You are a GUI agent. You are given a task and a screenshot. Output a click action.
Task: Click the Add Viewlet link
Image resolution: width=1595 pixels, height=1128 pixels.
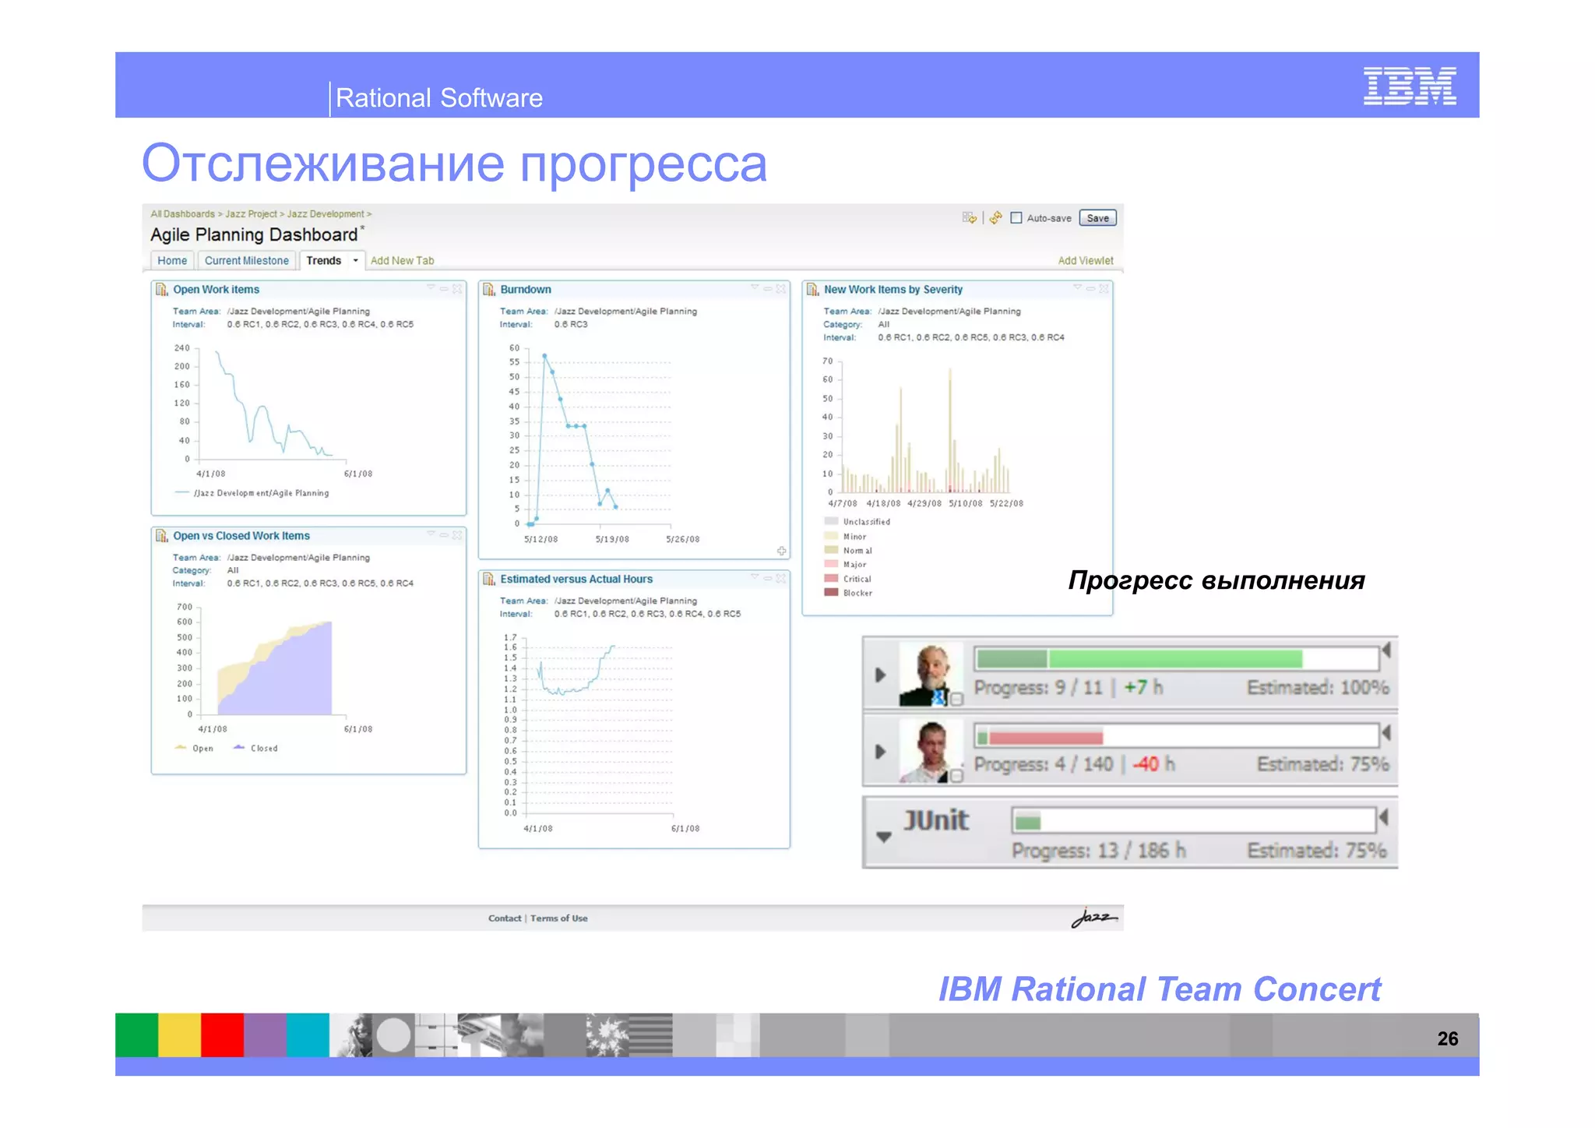click(1086, 261)
